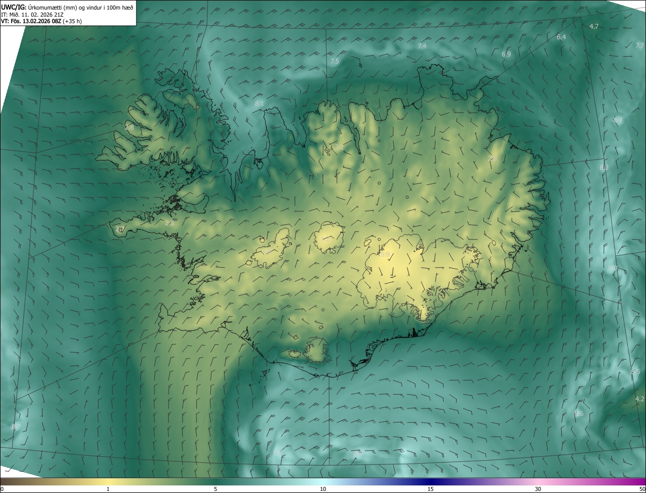Pick the 1 mm mark on the colorbar

[x=108, y=489]
